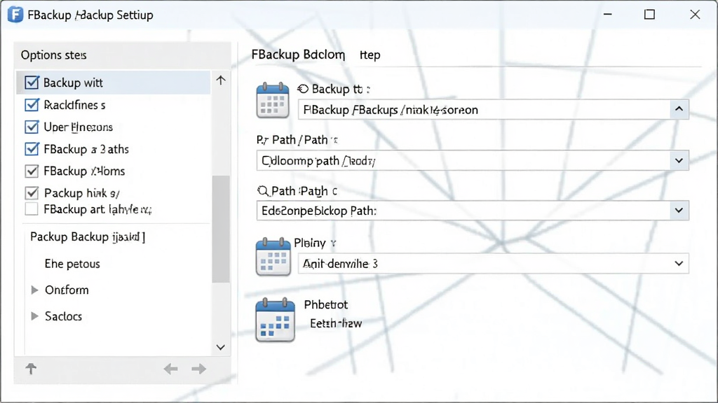Click the FBackup app logo in title bar
718x403 pixels.
15,15
